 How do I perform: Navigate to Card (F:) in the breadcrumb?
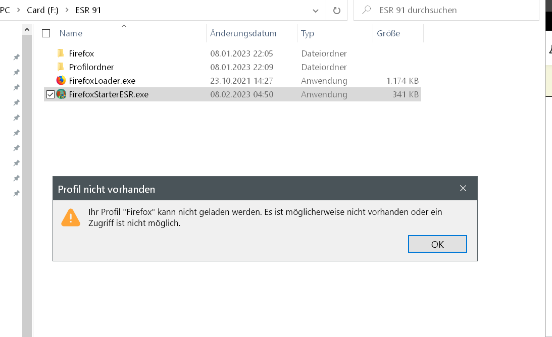point(43,10)
